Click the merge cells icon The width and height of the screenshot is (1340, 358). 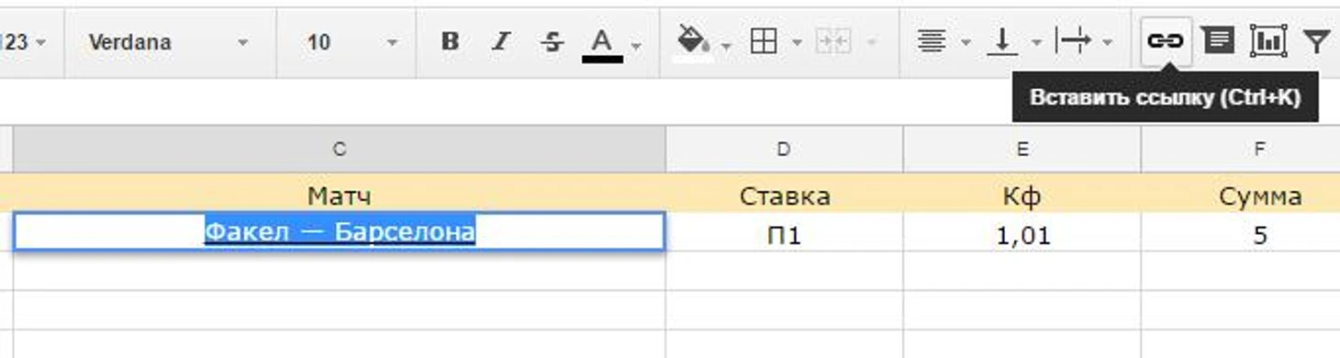[x=832, y=41]
